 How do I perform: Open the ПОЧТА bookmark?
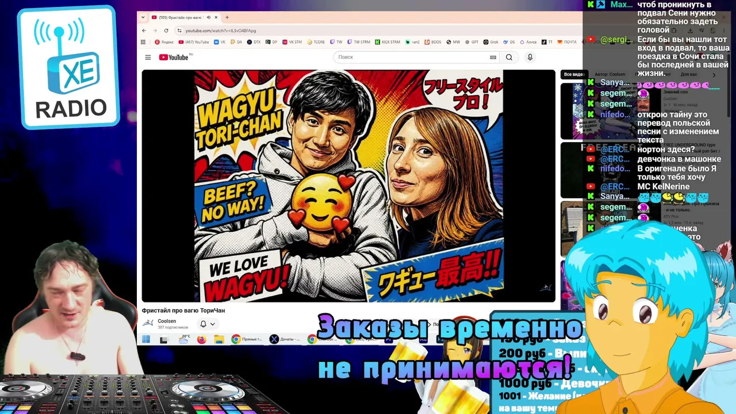[567, 42]
